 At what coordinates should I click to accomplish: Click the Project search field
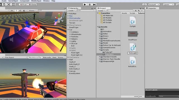120,11
